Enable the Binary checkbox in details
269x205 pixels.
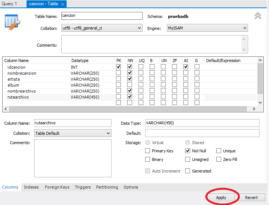147,159
